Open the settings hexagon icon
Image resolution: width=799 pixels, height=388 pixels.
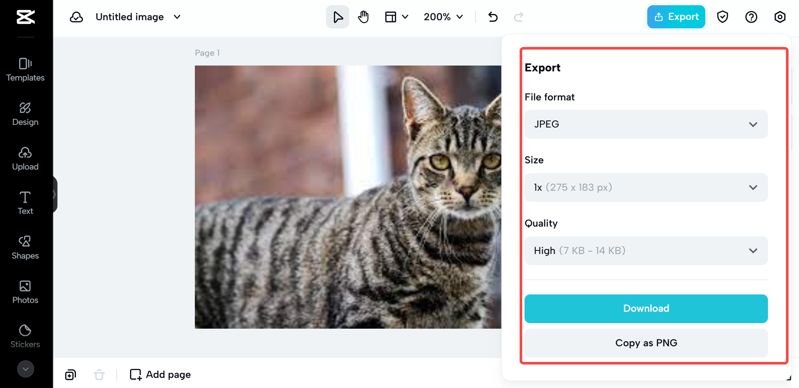point(780,17)
